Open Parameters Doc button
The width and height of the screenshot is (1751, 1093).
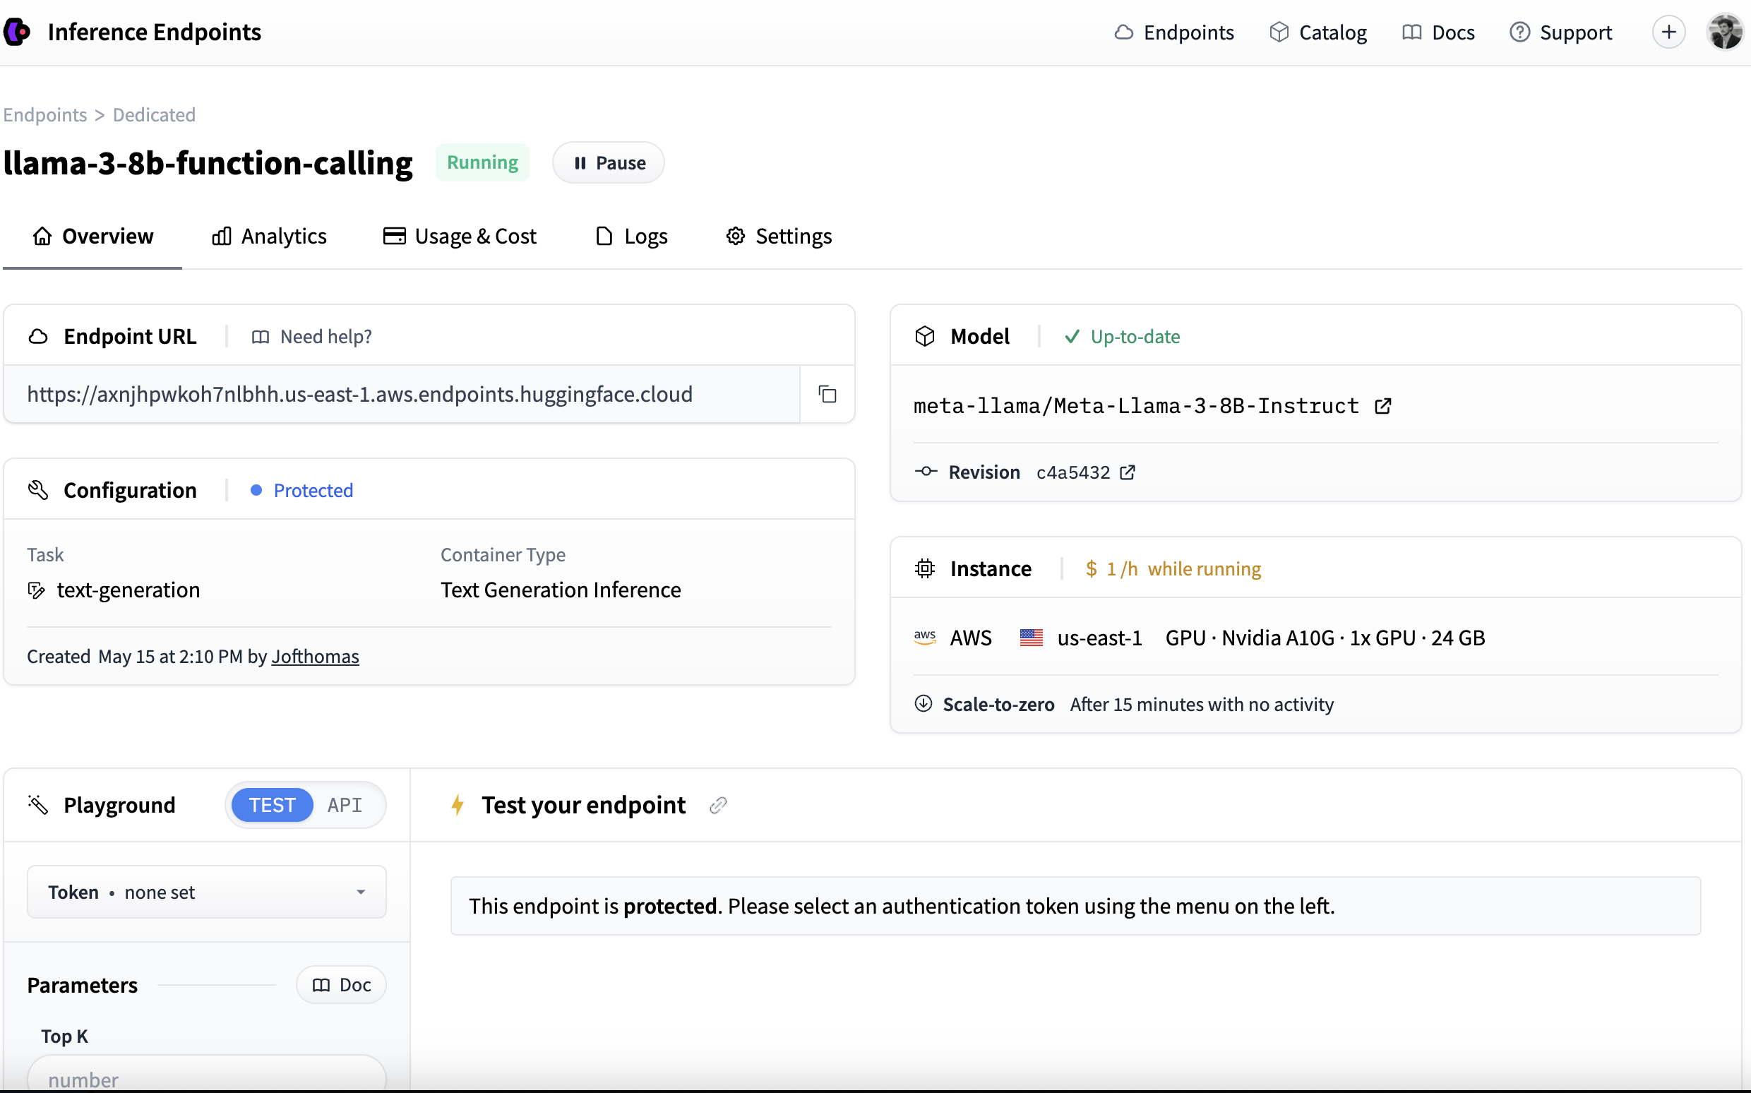click(341, 984)
